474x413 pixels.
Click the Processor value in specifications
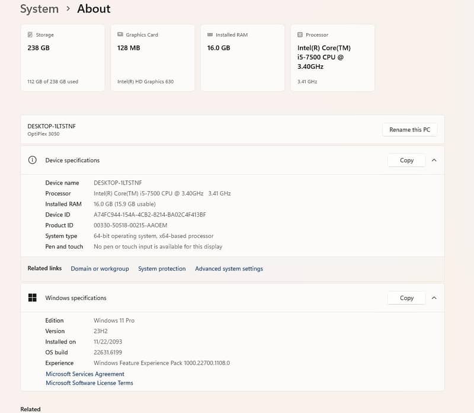[x=162, y=193]
